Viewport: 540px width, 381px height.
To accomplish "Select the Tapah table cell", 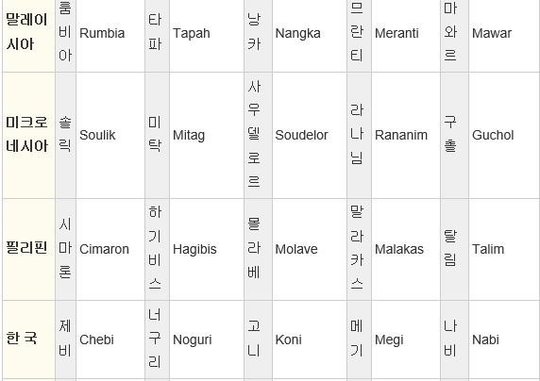I will coord(207,33).
